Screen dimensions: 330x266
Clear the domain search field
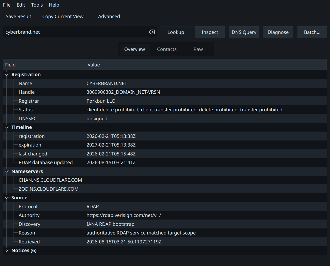point(152,32)
